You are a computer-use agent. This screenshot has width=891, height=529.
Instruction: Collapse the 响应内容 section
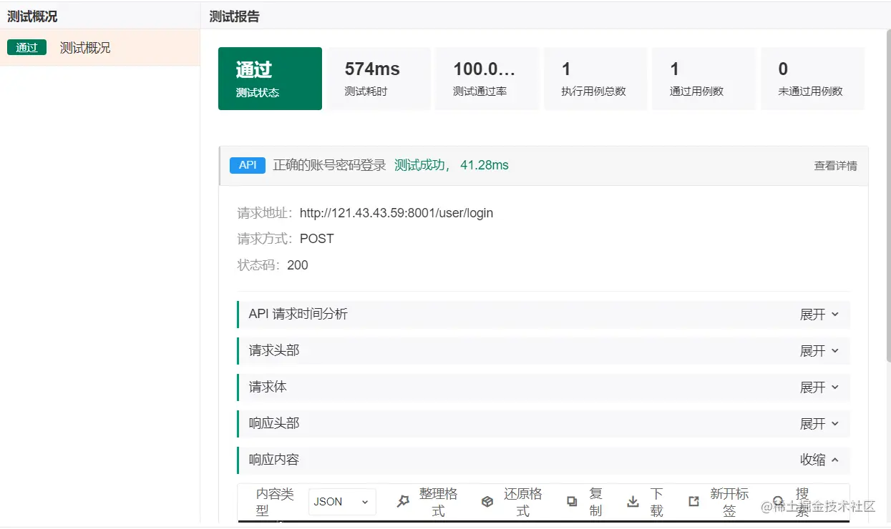pyautogui.click(x=543, y=460)
